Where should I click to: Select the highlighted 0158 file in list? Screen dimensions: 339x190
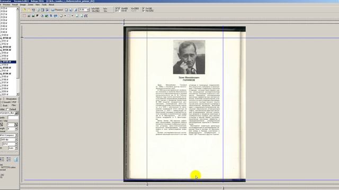(x=8, y=62)
